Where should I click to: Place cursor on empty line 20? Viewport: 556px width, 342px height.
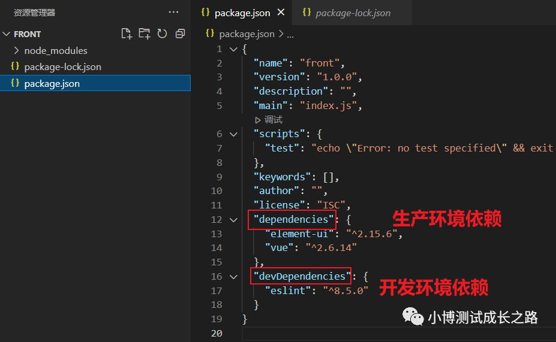tap(360, 333)
